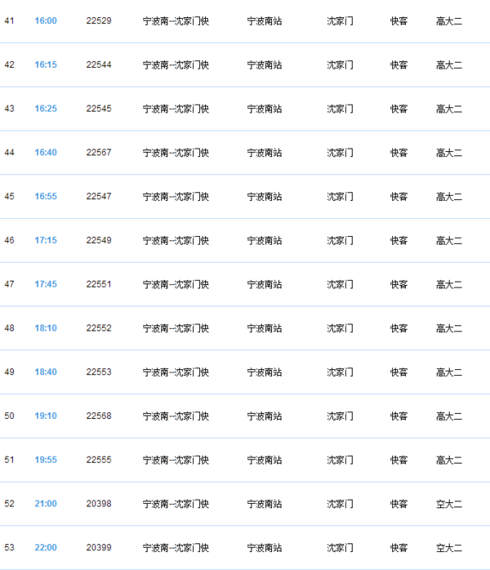The width and height of the screenshot is (490, 570).
Task: Click route name 宁波南--沈家门快 in row 50
Action: 176,416
